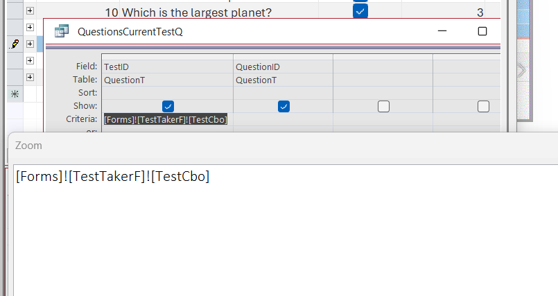Expand the subdatasheet for question 10 row

click(x=30, y=11)
